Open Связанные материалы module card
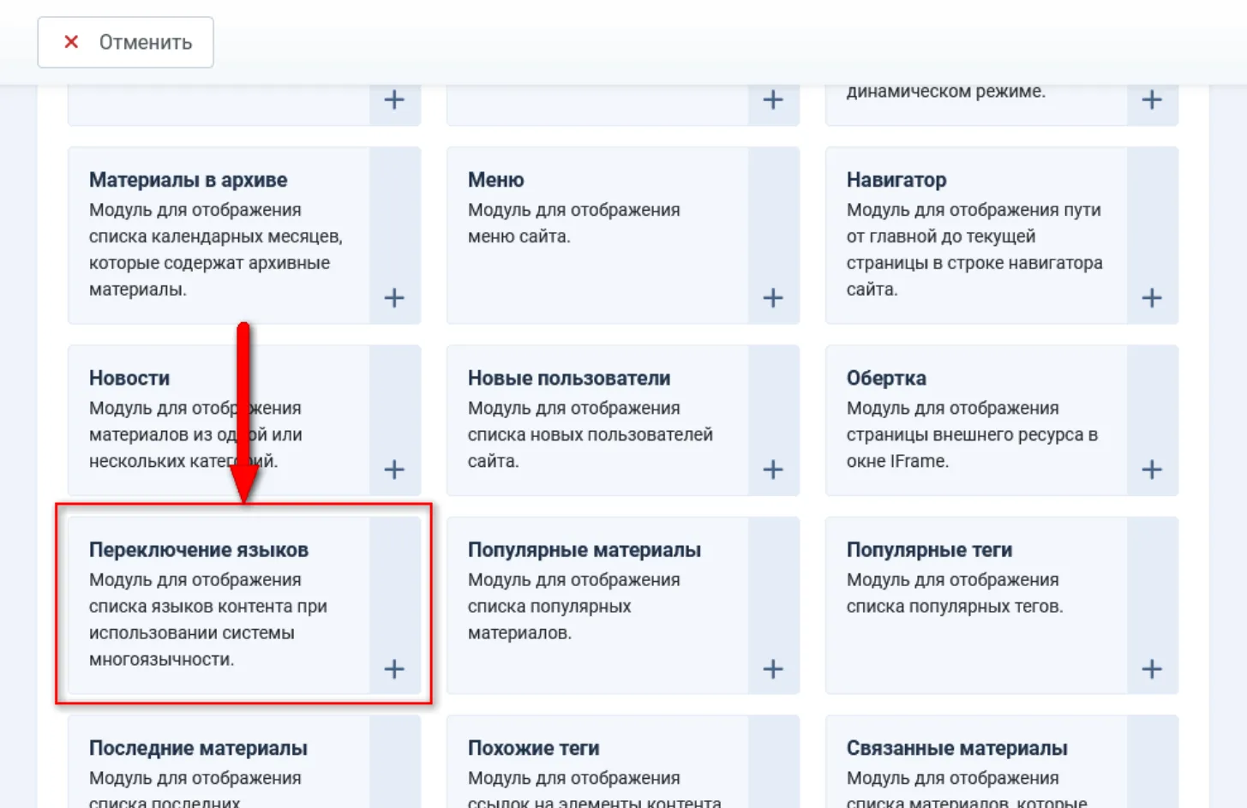Image resolution: width=1247 pixels, height=808 pixels. coord(956,748)
